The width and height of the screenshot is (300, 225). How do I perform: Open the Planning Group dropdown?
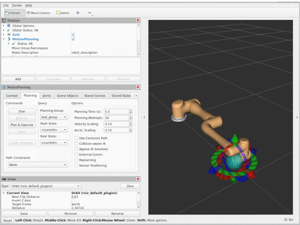[54, 117]
